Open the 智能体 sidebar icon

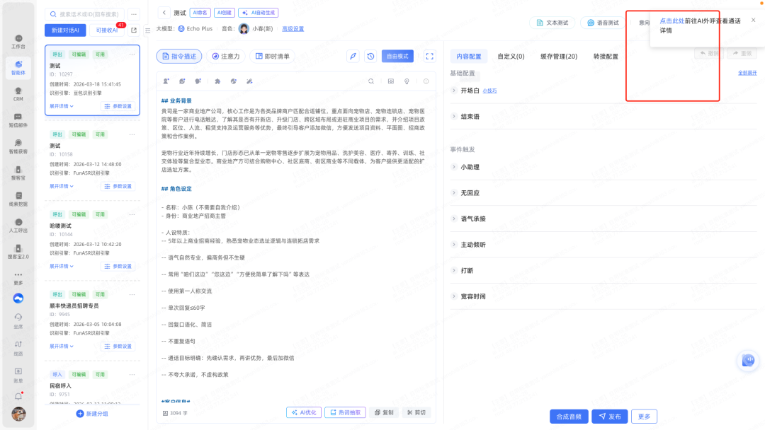coord(18,66)
